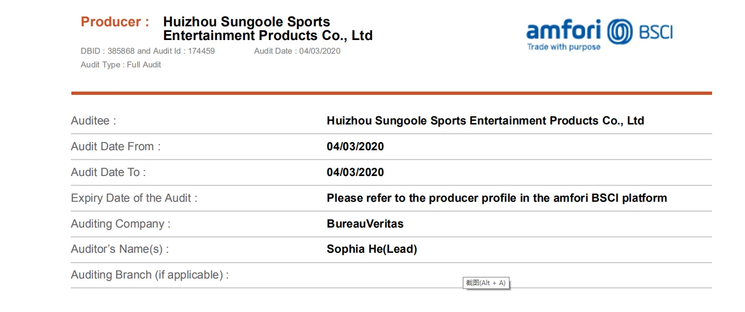This screenshot has width=745, height=312.
Task: Click the "Audit Type : Full Audit" line
Action: click(121, 65)
